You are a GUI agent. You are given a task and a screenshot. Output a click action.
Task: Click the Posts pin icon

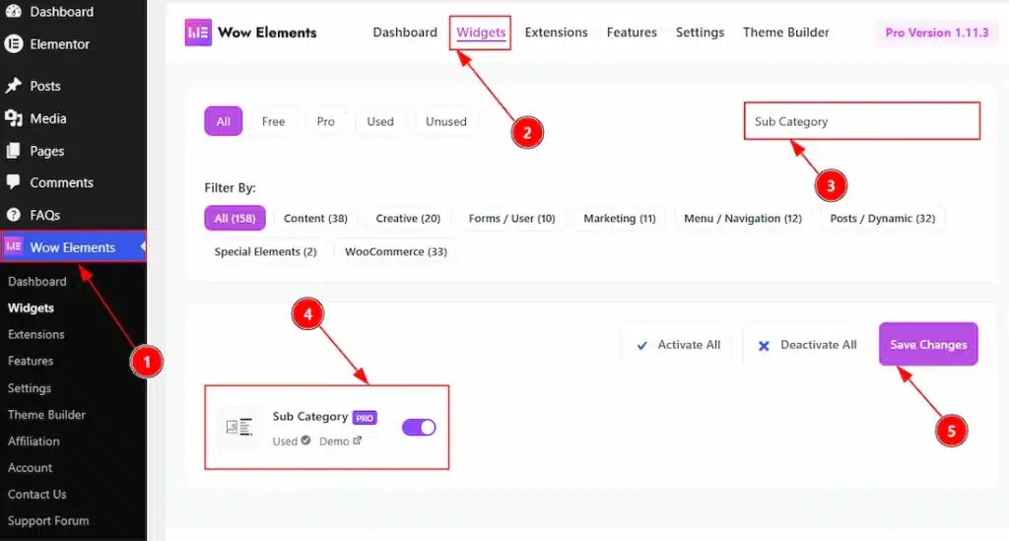[x=14, y=86]
